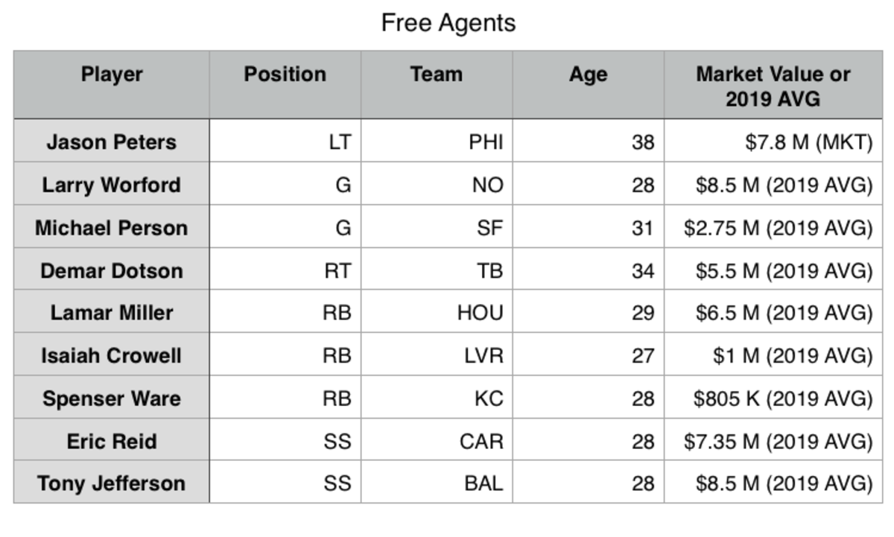Click the Age column header
This screenshot has width=894, height=537.
tap(589, 85)
